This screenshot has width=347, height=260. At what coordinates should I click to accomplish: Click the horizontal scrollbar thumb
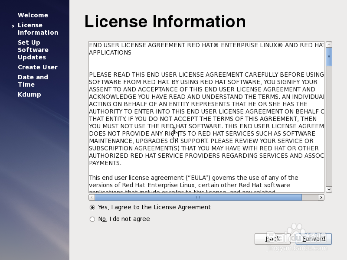[x=198, y=197]
